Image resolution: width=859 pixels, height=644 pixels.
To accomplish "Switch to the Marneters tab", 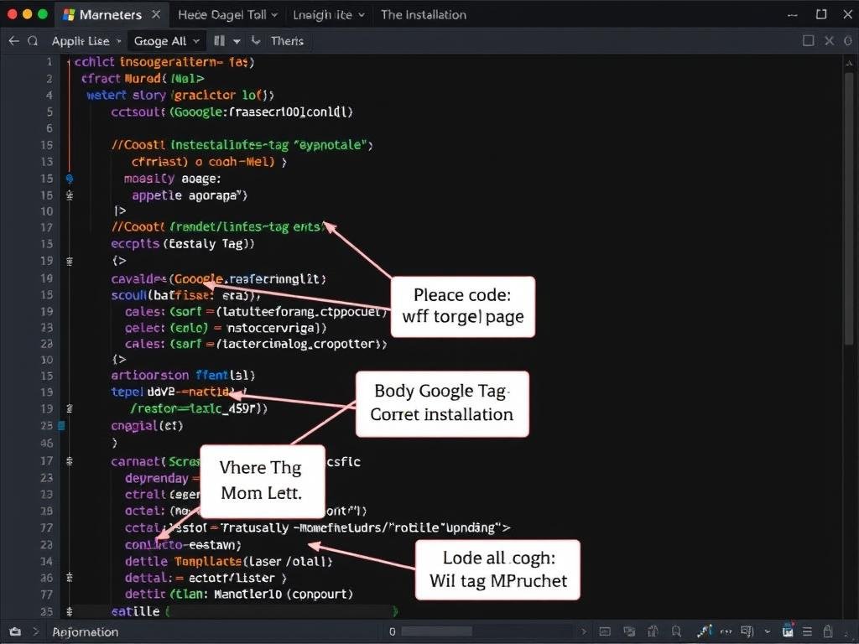I will (112, 14).
